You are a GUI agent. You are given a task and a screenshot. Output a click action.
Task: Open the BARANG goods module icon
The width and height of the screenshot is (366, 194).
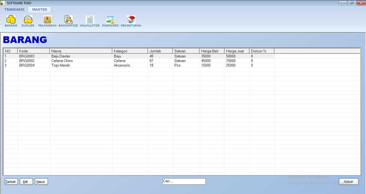[x=11, y=20]
